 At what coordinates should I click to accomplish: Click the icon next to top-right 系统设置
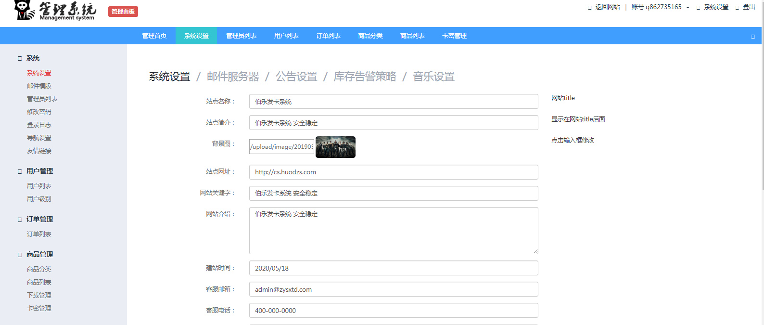tap(698, 7)
